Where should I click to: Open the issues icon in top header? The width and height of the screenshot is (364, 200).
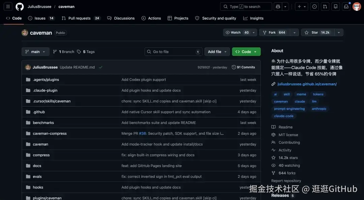click(314, 7)
